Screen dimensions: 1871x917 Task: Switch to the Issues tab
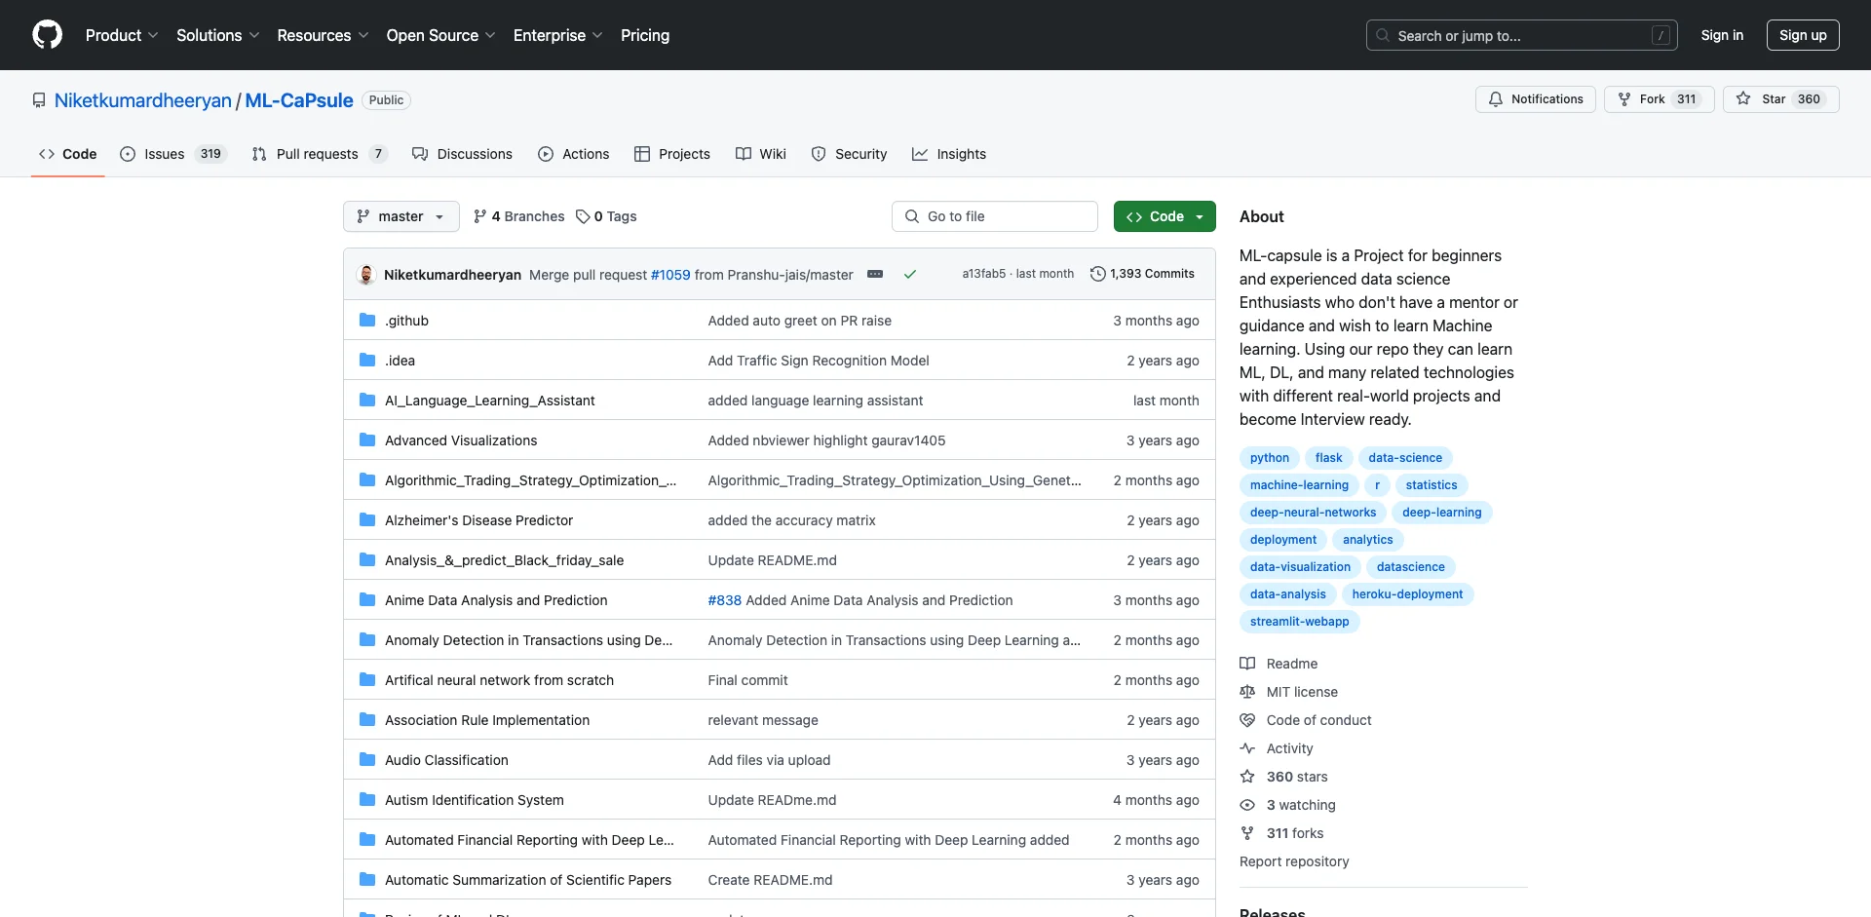[172, 154]
